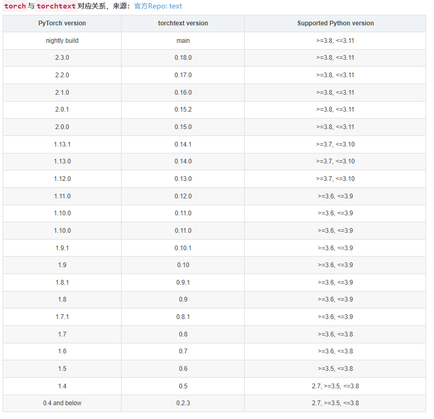Click Python version cell in nightly build row
This screenshot has height=419, width=434.
(x=335, y=41)
